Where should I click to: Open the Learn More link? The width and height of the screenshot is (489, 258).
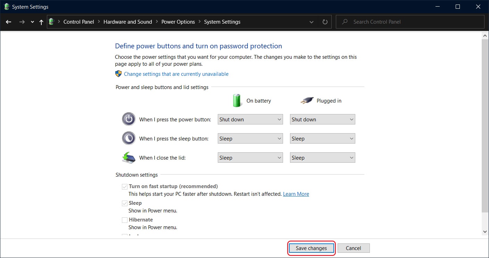(296, 194)
